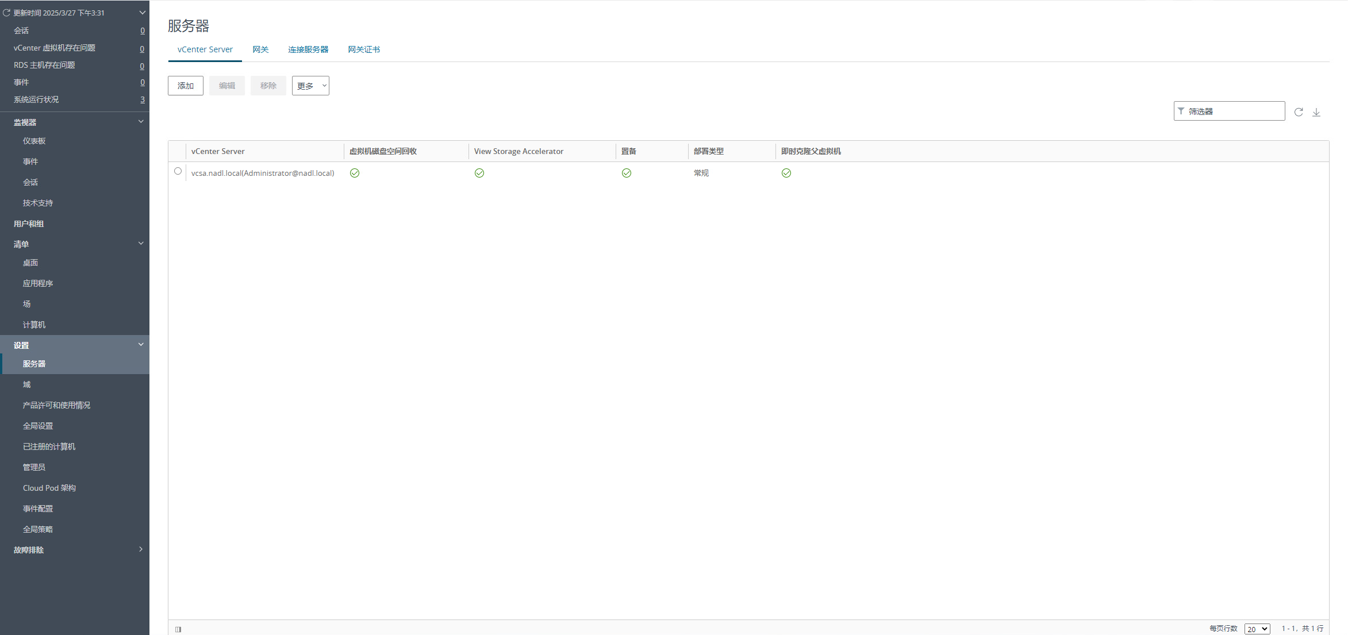This screenshot has width=1348, height=635.
Task: Sort by the 部署类型 column header
Action: tap(709, 151)
